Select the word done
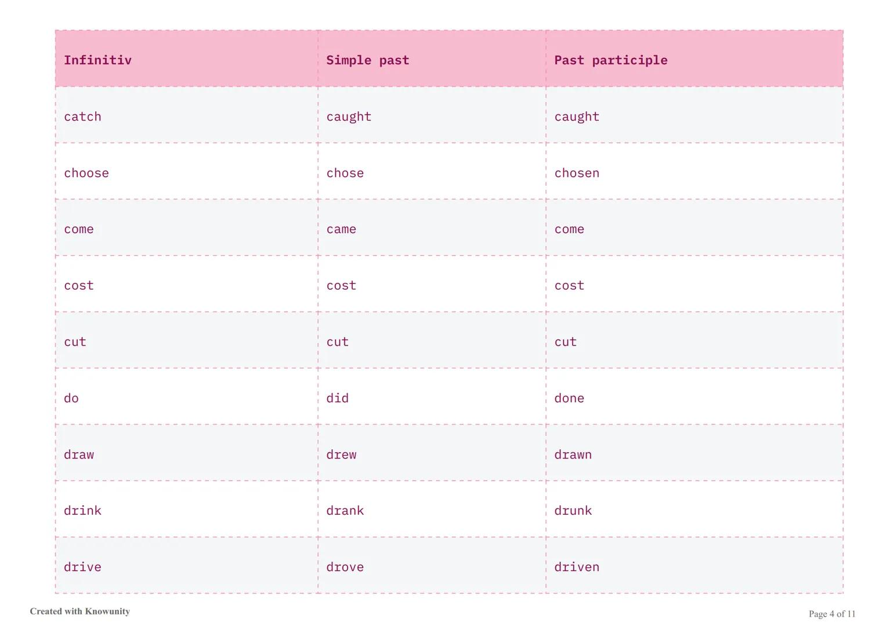Viewport: 886px width, 626px height. pos(569,398)
